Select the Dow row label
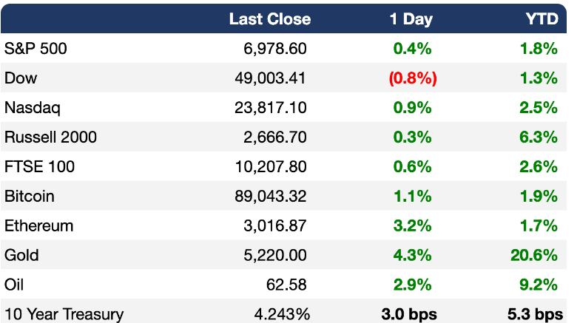580x323 pixels. (21, 78)
